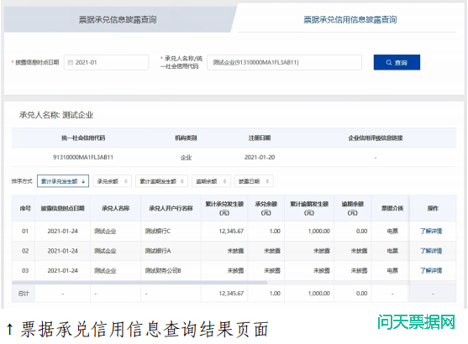The width and height of the screenshot is (468, 344).
Task: Click the 累计承兑发生额(元) column header
Action: pyautogui.click(x=224, y=208)
